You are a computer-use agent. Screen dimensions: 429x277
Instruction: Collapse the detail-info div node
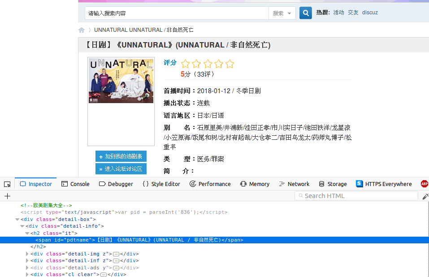[x=22, y=226]
